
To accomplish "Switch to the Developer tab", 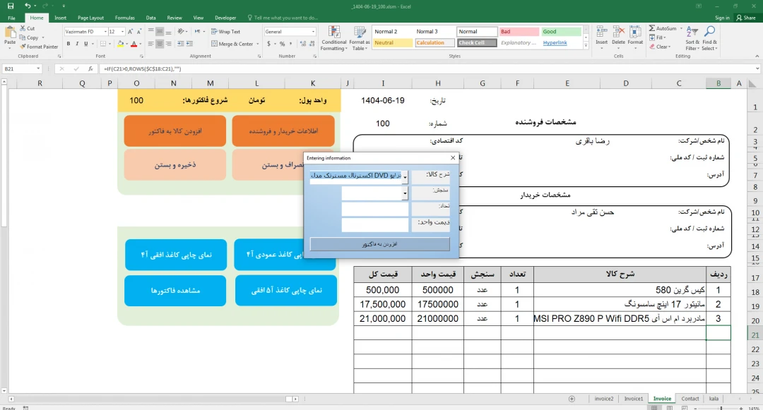I will (x=225, y=18).
